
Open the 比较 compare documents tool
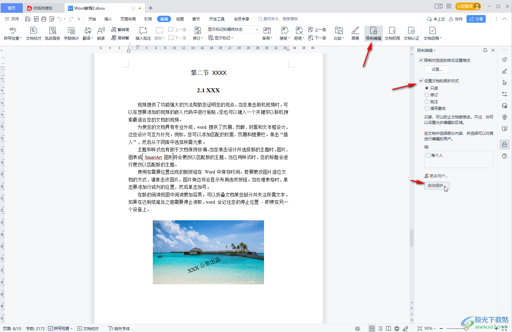[x=339, y=33]
